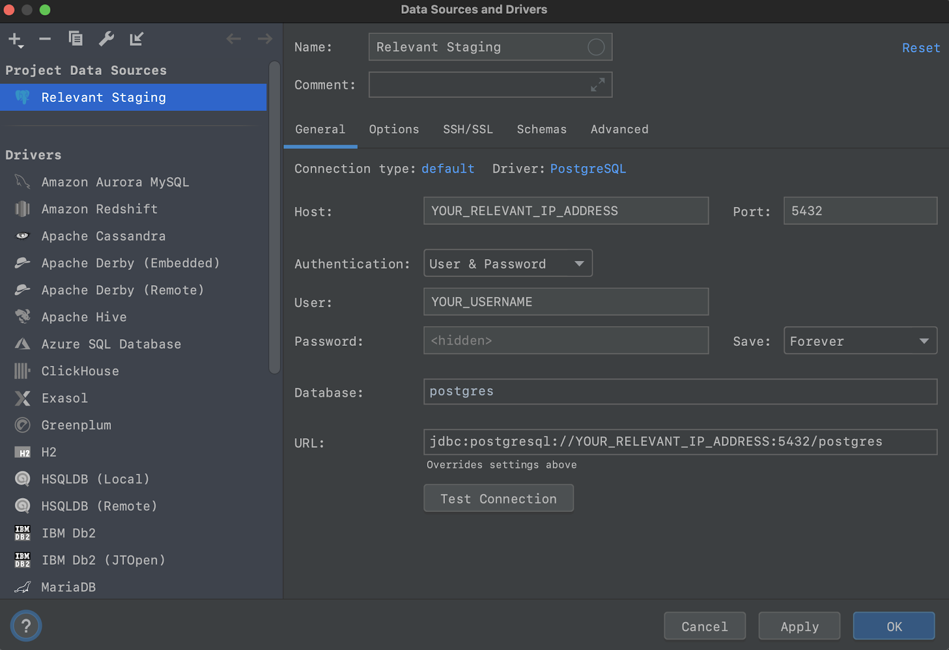Open help with the question mark button
The image size is (949, 650).
26,626
